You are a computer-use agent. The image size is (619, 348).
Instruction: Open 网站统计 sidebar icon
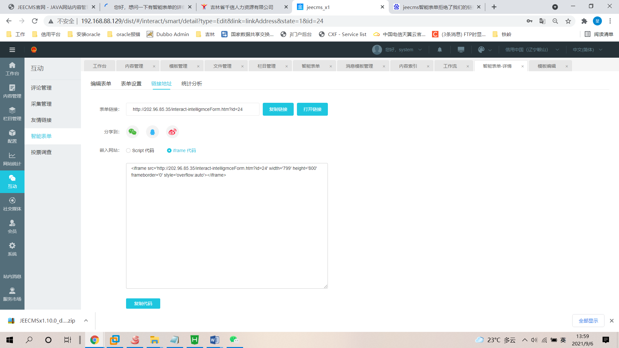click(12, 159)
